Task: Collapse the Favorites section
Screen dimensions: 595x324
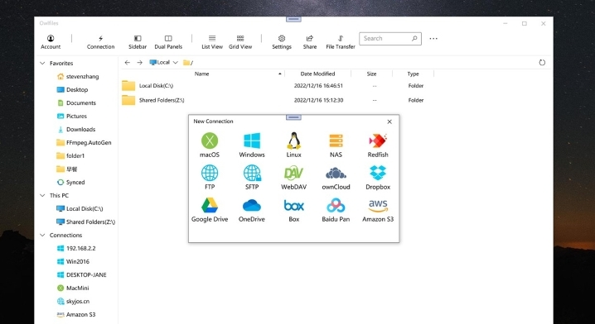Action: [x=42, y=63]
